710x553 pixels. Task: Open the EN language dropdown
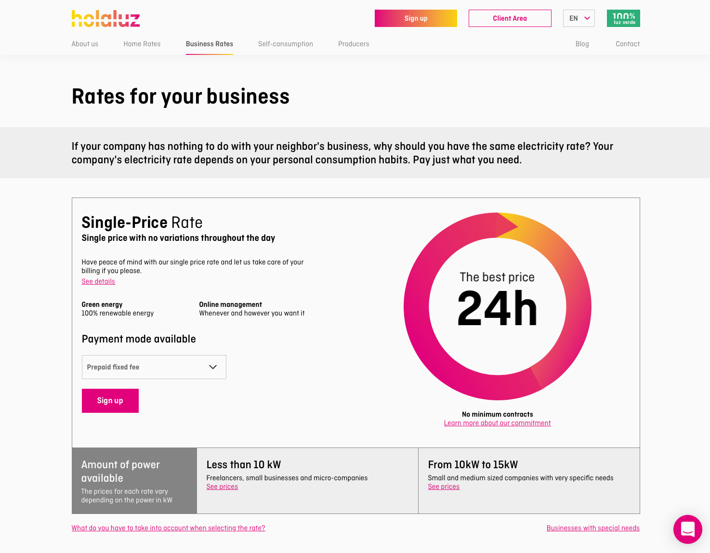click(x=579, y=18)
